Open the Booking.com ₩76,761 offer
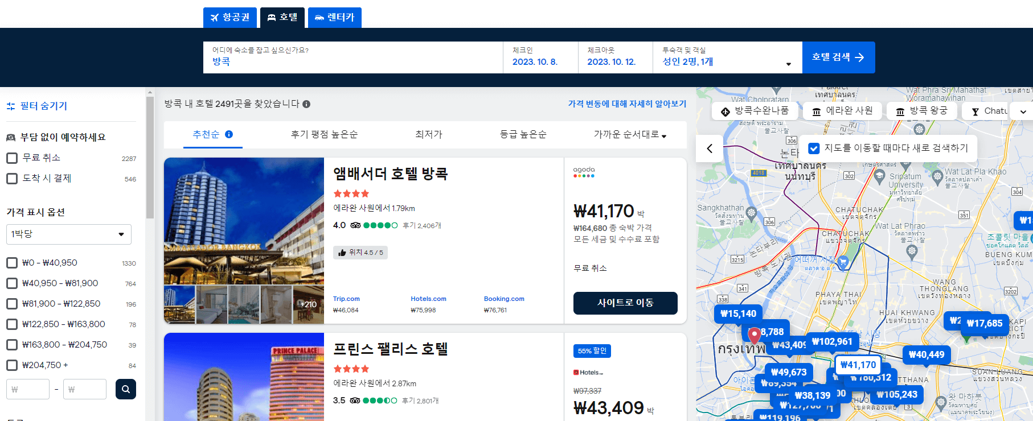Image resolution: width=1033 pixels, height=421 pixels. 504,304
